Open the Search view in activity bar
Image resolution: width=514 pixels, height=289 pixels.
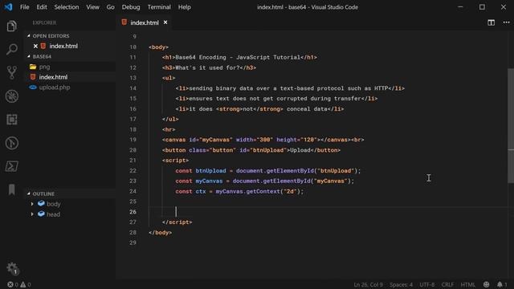[x=11, y=50]
